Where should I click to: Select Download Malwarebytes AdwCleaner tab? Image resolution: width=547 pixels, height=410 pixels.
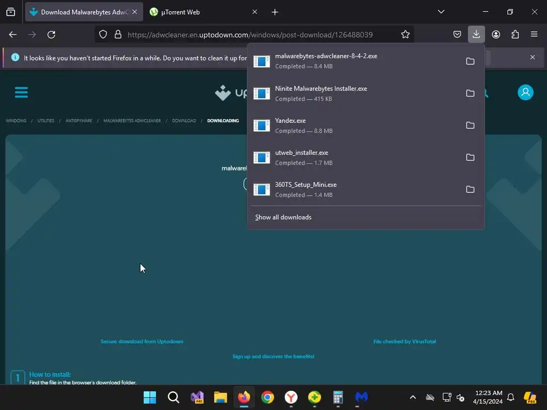84,12
